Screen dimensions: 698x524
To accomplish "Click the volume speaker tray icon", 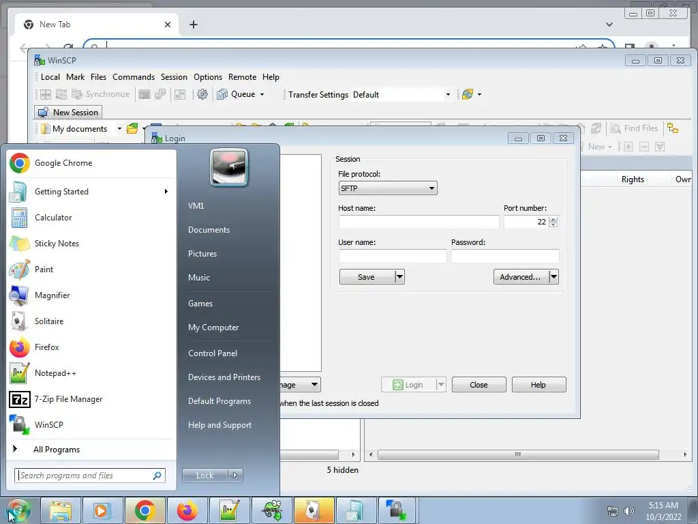I will [629, 511].
